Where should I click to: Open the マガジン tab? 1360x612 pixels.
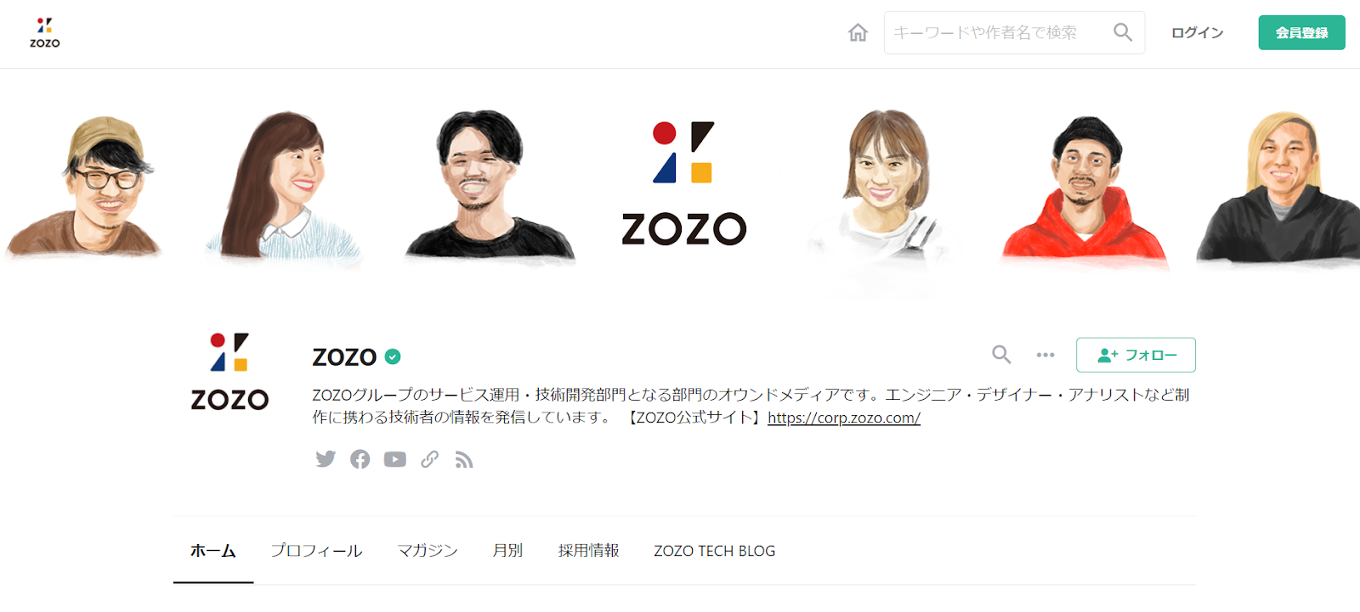pos(428,551)
